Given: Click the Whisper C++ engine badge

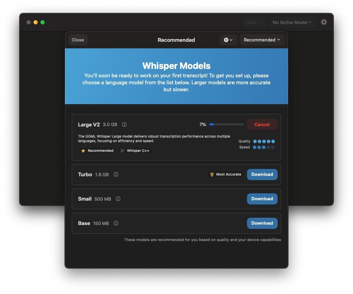Looking at the screenshot, I should (135, 150).
